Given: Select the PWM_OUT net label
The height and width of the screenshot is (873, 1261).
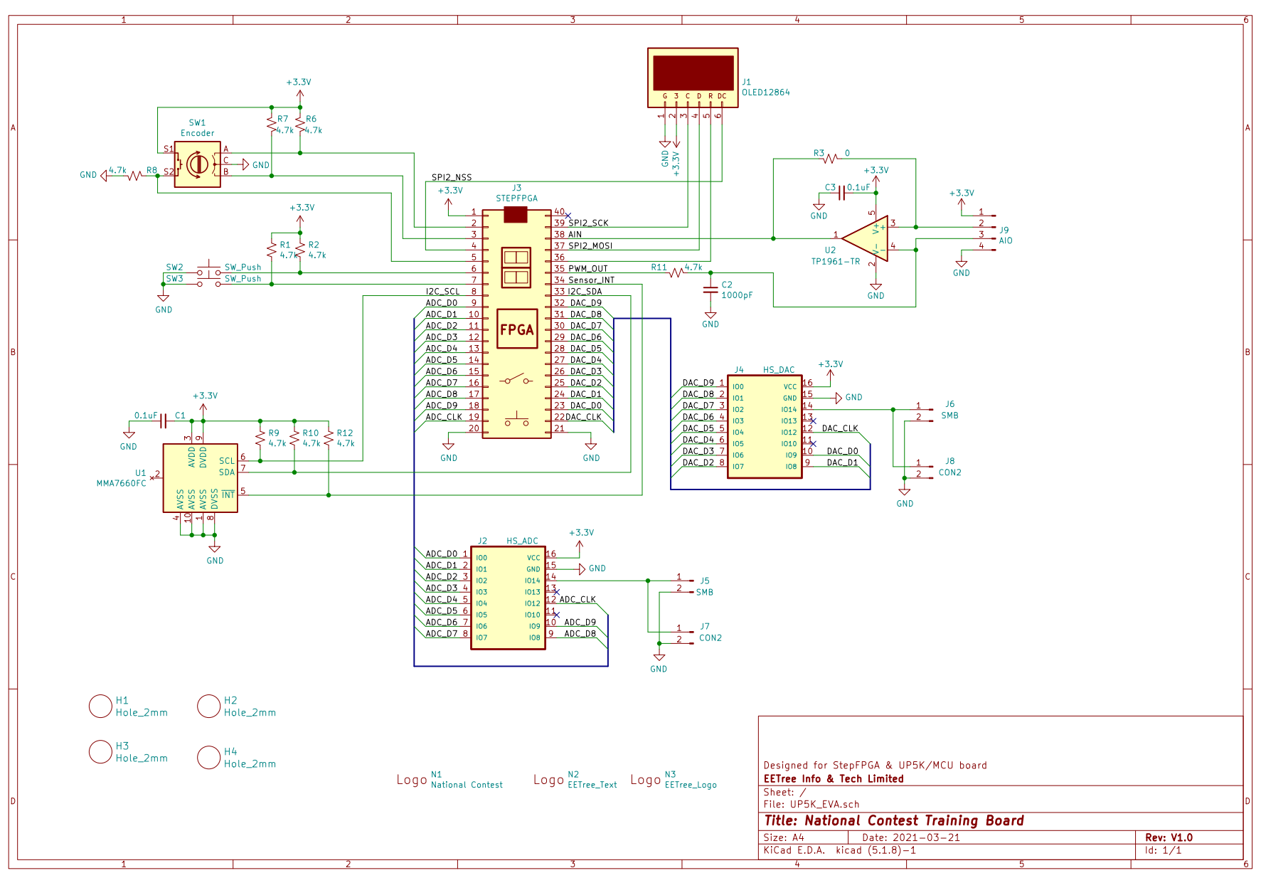Looking at the screenshot, I should [587, 269].
